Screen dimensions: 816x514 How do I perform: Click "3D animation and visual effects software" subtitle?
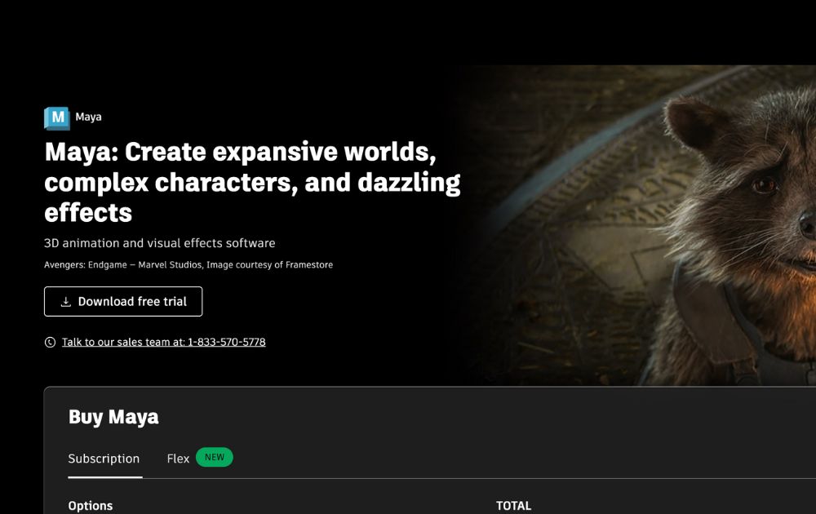pos(160,243)
